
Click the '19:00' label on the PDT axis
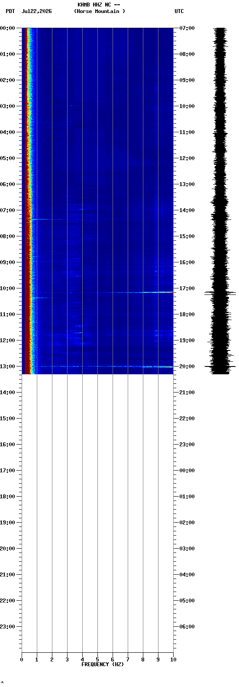click(x=7, y=523)
